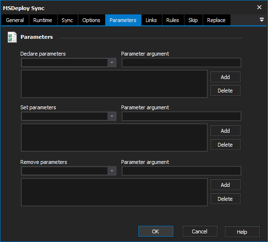Switch to the Runtime tab

point(43,20)
